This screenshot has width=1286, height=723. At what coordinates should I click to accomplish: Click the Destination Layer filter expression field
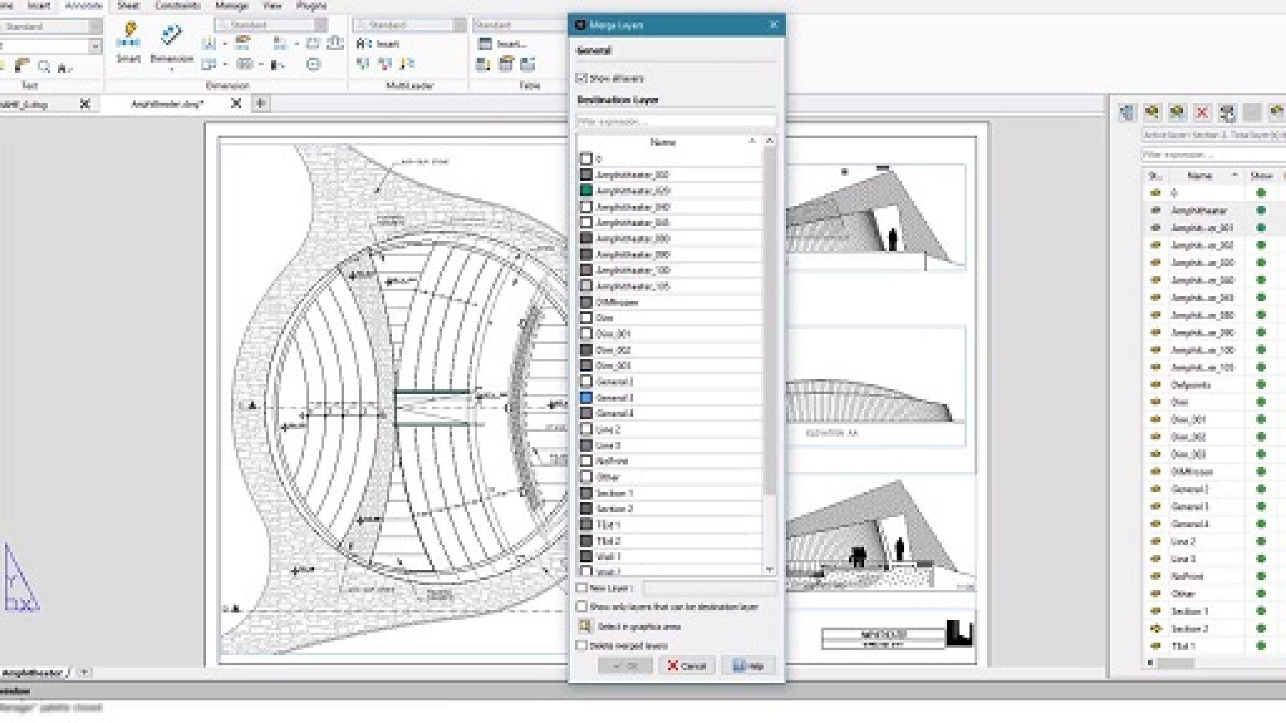coord(676,122)
